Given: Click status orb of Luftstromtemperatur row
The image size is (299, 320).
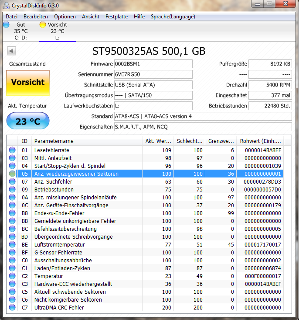Looking at the screenshot, I should [x=12, y=244].
